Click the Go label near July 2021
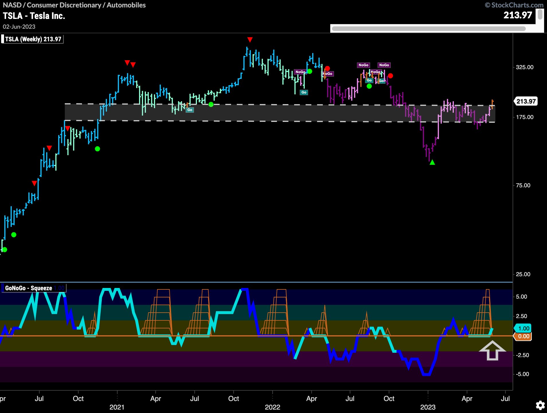This screenshot has width=547, height=413. click(190, 110)
